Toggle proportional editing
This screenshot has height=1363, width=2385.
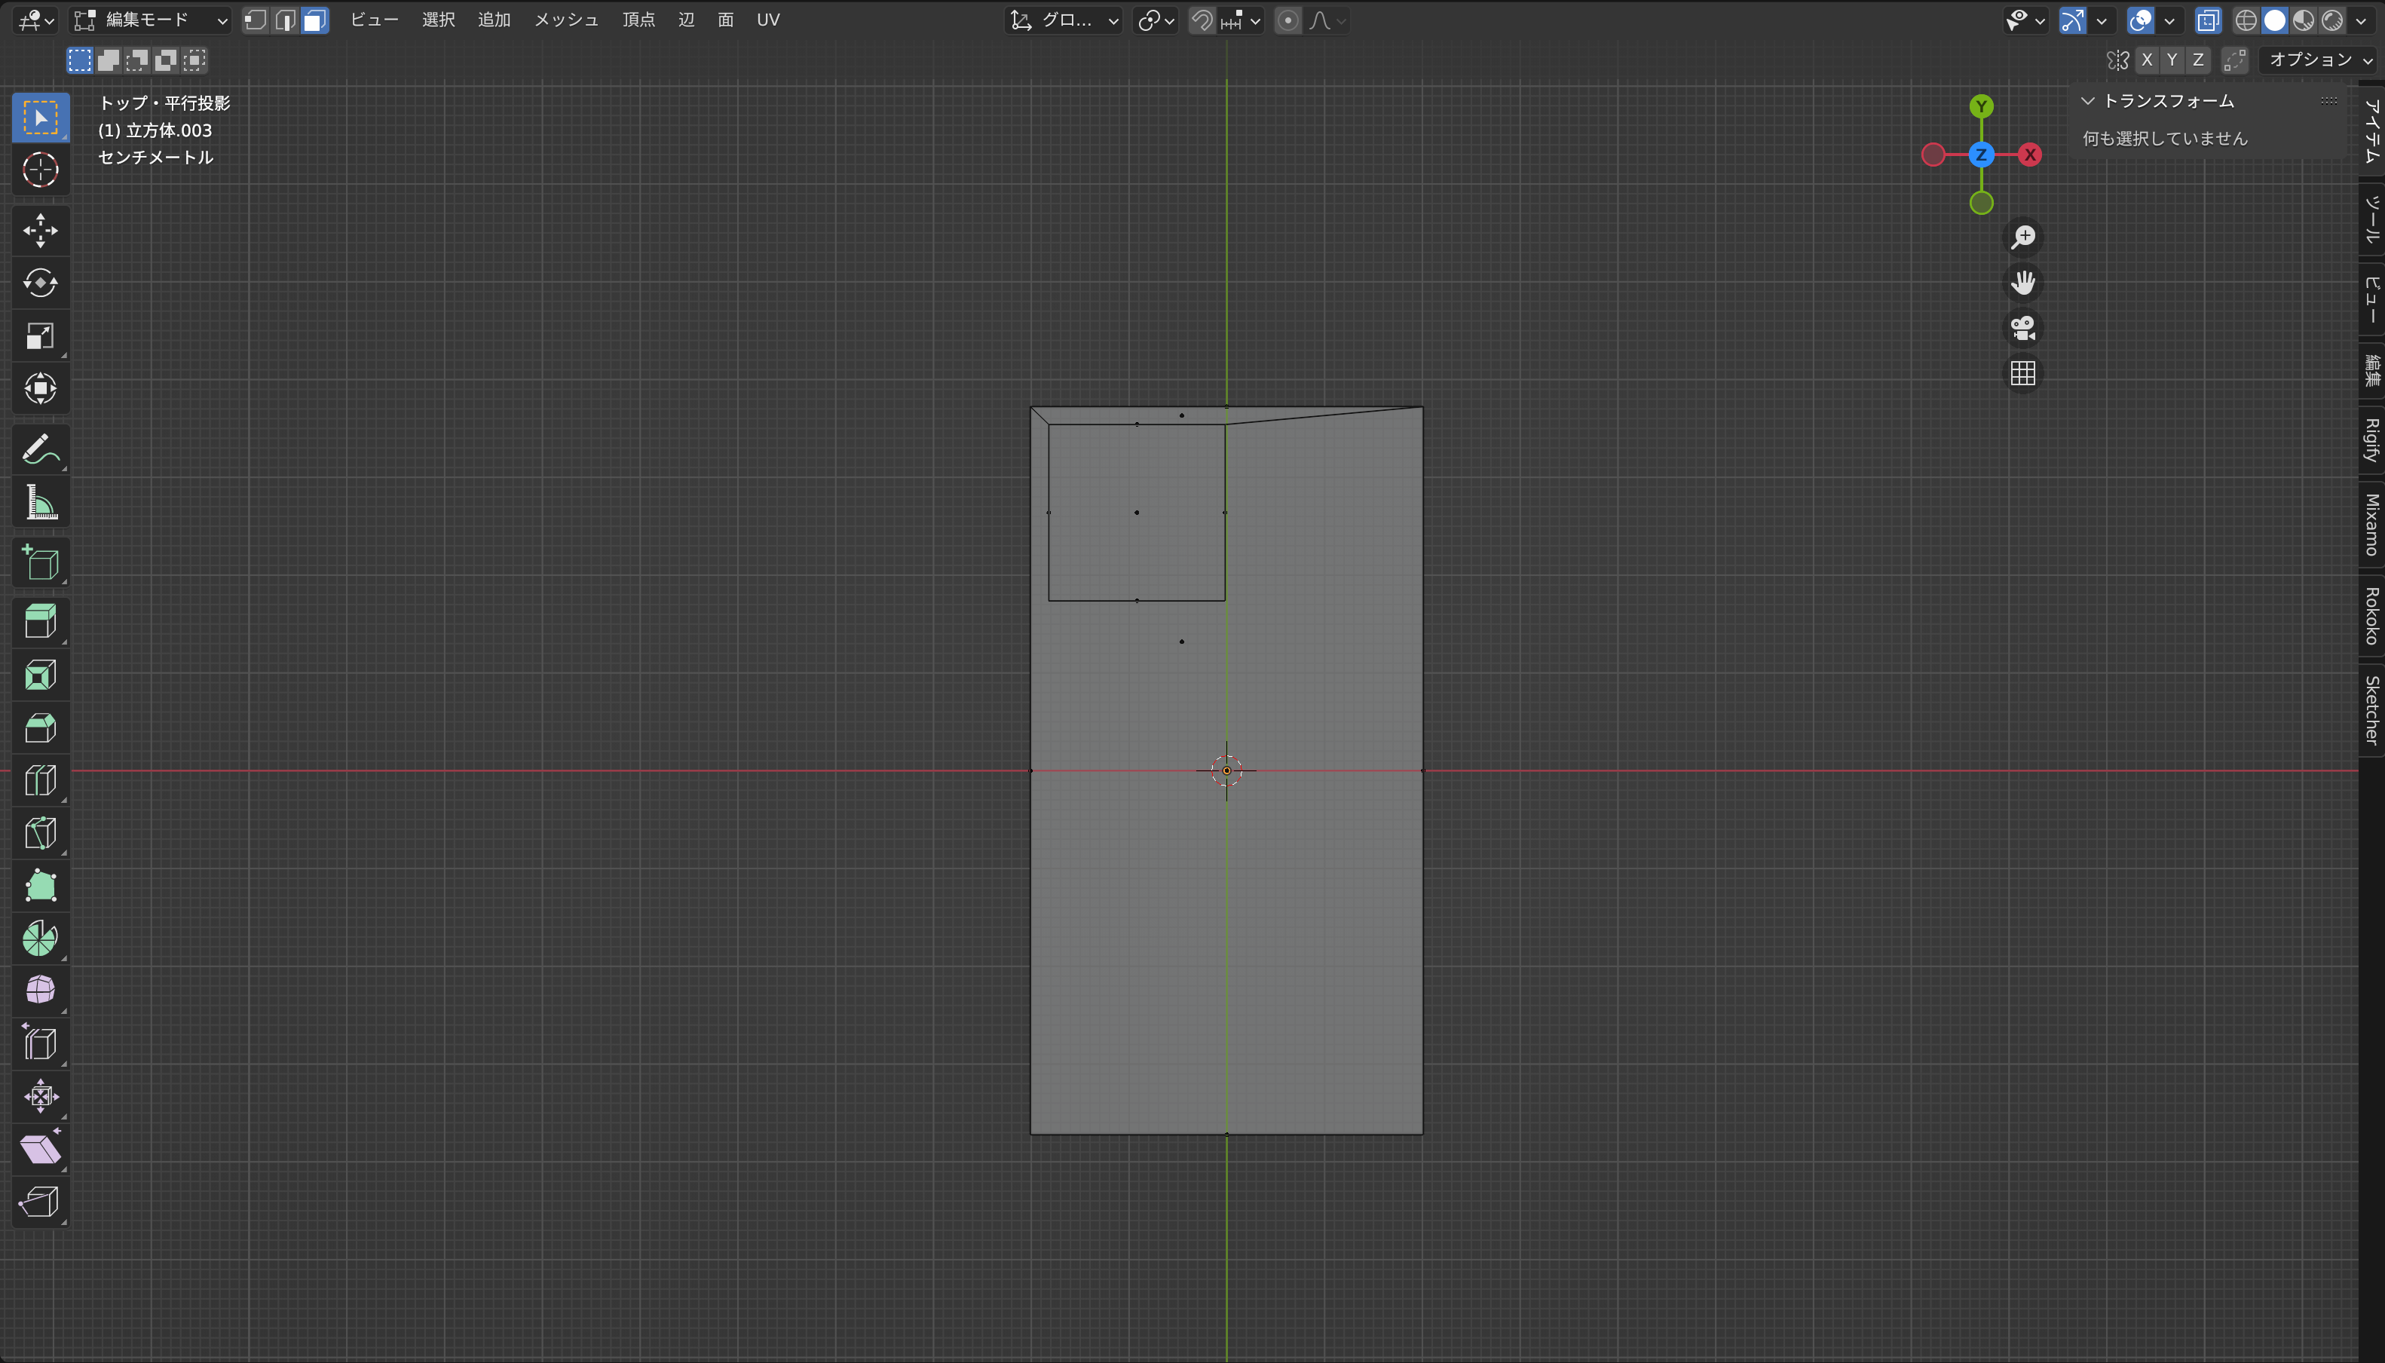pos(1288,20)
